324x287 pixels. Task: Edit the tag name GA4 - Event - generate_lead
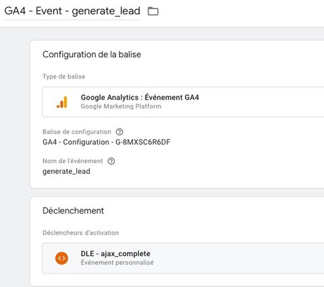[x=72, y=11]
